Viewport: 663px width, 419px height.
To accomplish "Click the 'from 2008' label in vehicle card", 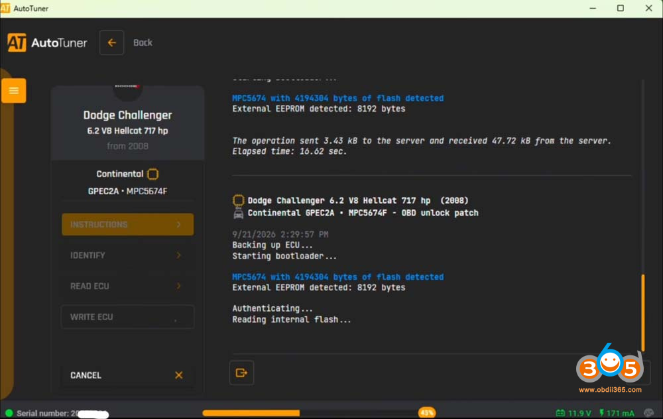I will tap(127, 147).
